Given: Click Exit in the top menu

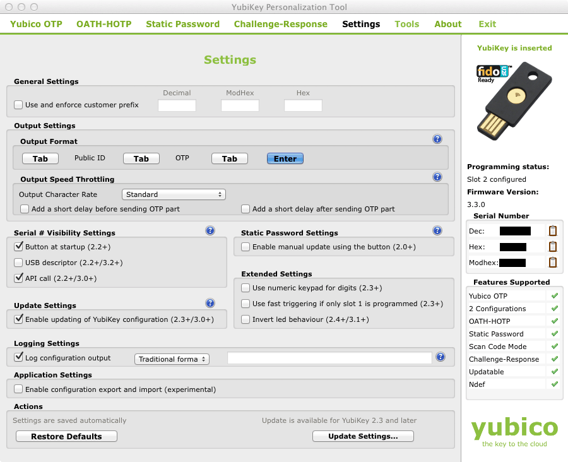Looking at the screenshot, I should (x=487, y=24).
